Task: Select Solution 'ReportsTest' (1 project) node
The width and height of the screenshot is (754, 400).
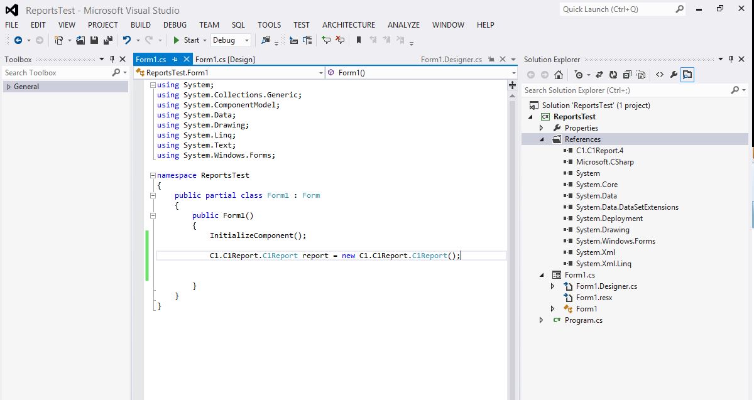Action: (x=596, y=105)
